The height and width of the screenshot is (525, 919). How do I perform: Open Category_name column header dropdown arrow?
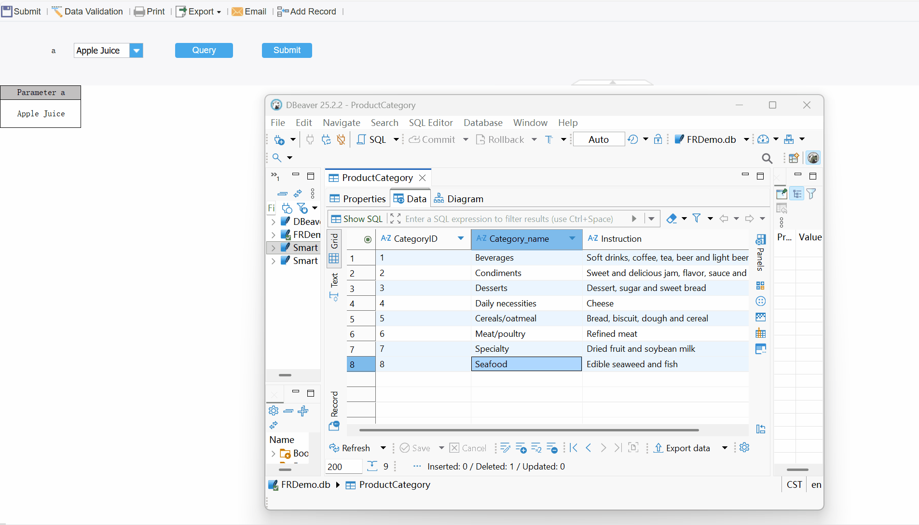(x=572, y=238)
